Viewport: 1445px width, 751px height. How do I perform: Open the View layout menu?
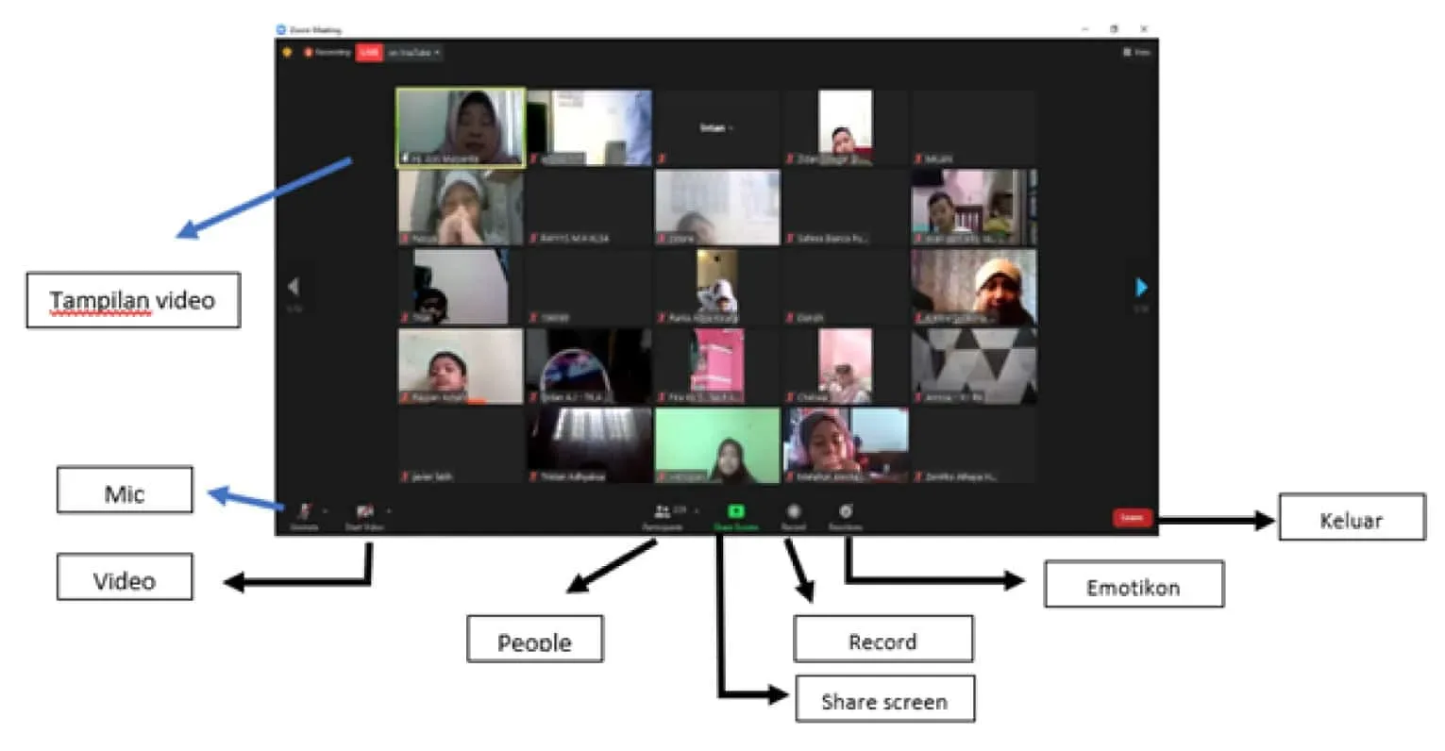point(1136,53)
